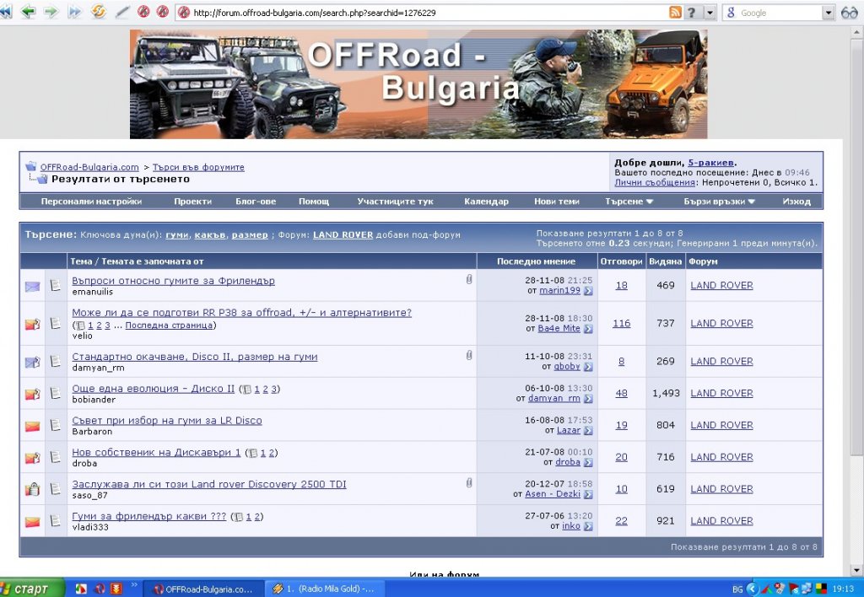Click the binoculars find icon
Image resolution: width=864 pixels, height=597 pixels.
849,13
